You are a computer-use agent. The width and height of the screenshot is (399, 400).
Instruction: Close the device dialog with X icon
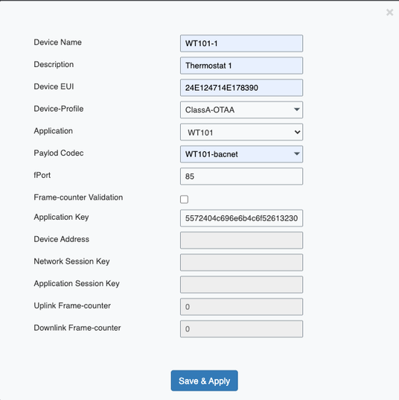(x=389, y=12)
